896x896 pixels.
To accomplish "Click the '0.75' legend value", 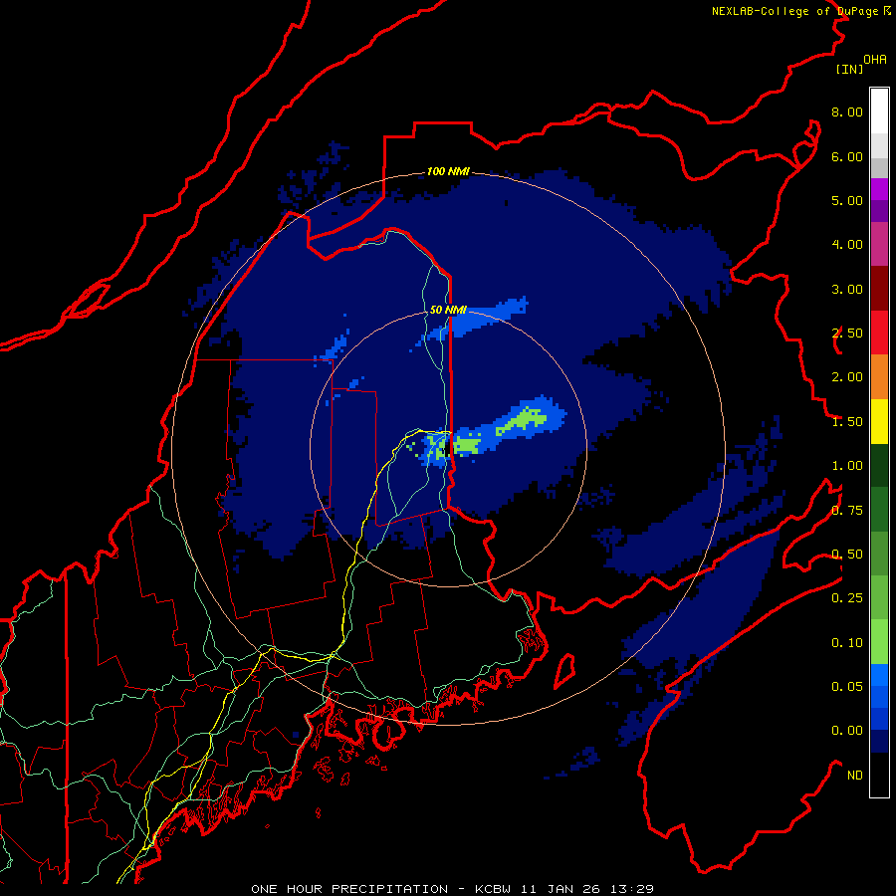I will [847, 511].
